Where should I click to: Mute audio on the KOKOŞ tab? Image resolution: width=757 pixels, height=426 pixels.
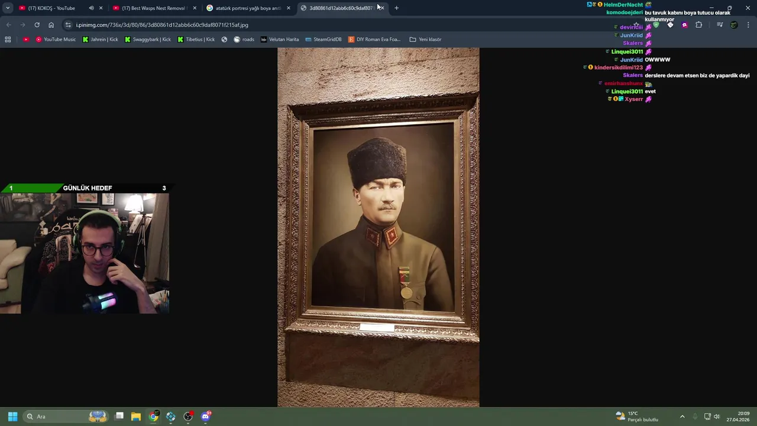pyautogui.click(x=91, y=8)
